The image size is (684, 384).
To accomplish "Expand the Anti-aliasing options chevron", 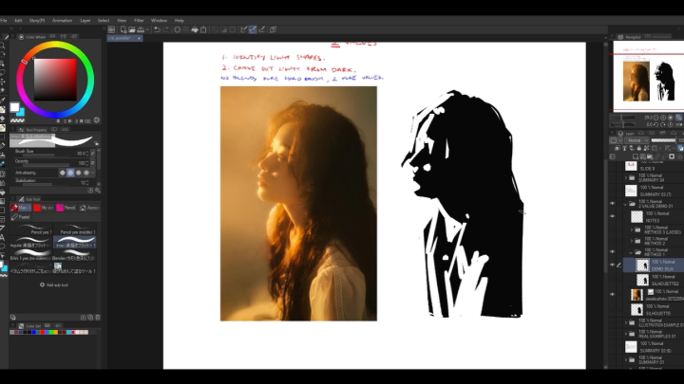I will (93, 173).
